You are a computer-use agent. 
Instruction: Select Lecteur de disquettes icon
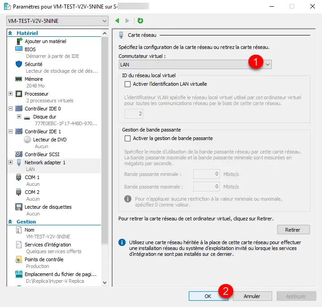coord(19,207)
